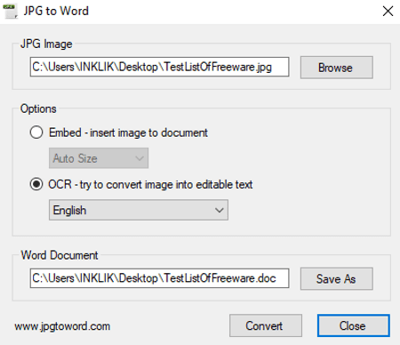Click the Save As button
The width and height of the screenshot is (400, 345).
tap(337, 279)
